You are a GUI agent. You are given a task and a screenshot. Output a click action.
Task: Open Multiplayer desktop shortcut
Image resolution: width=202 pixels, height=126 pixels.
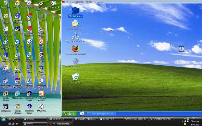pyautogui.click(x=6, y=108)
